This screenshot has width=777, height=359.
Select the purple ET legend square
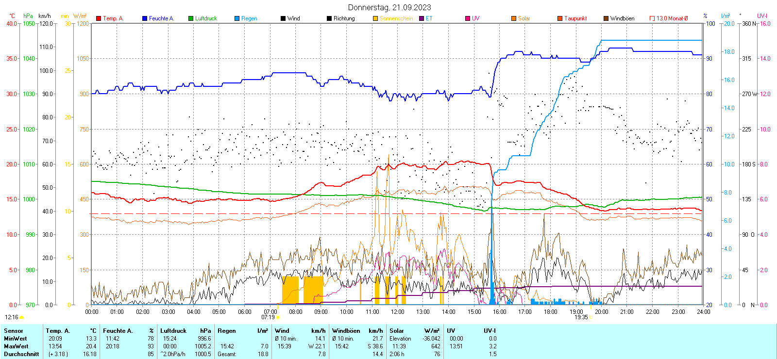click(422, 18)
